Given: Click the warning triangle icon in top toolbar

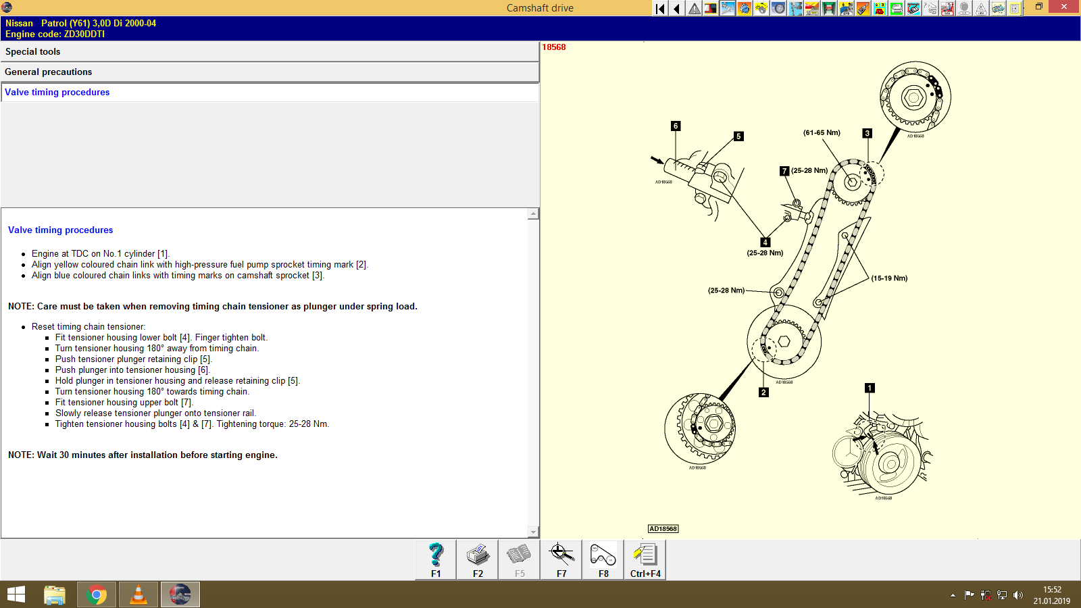Looking at the screenshot, I should (695, 9).
